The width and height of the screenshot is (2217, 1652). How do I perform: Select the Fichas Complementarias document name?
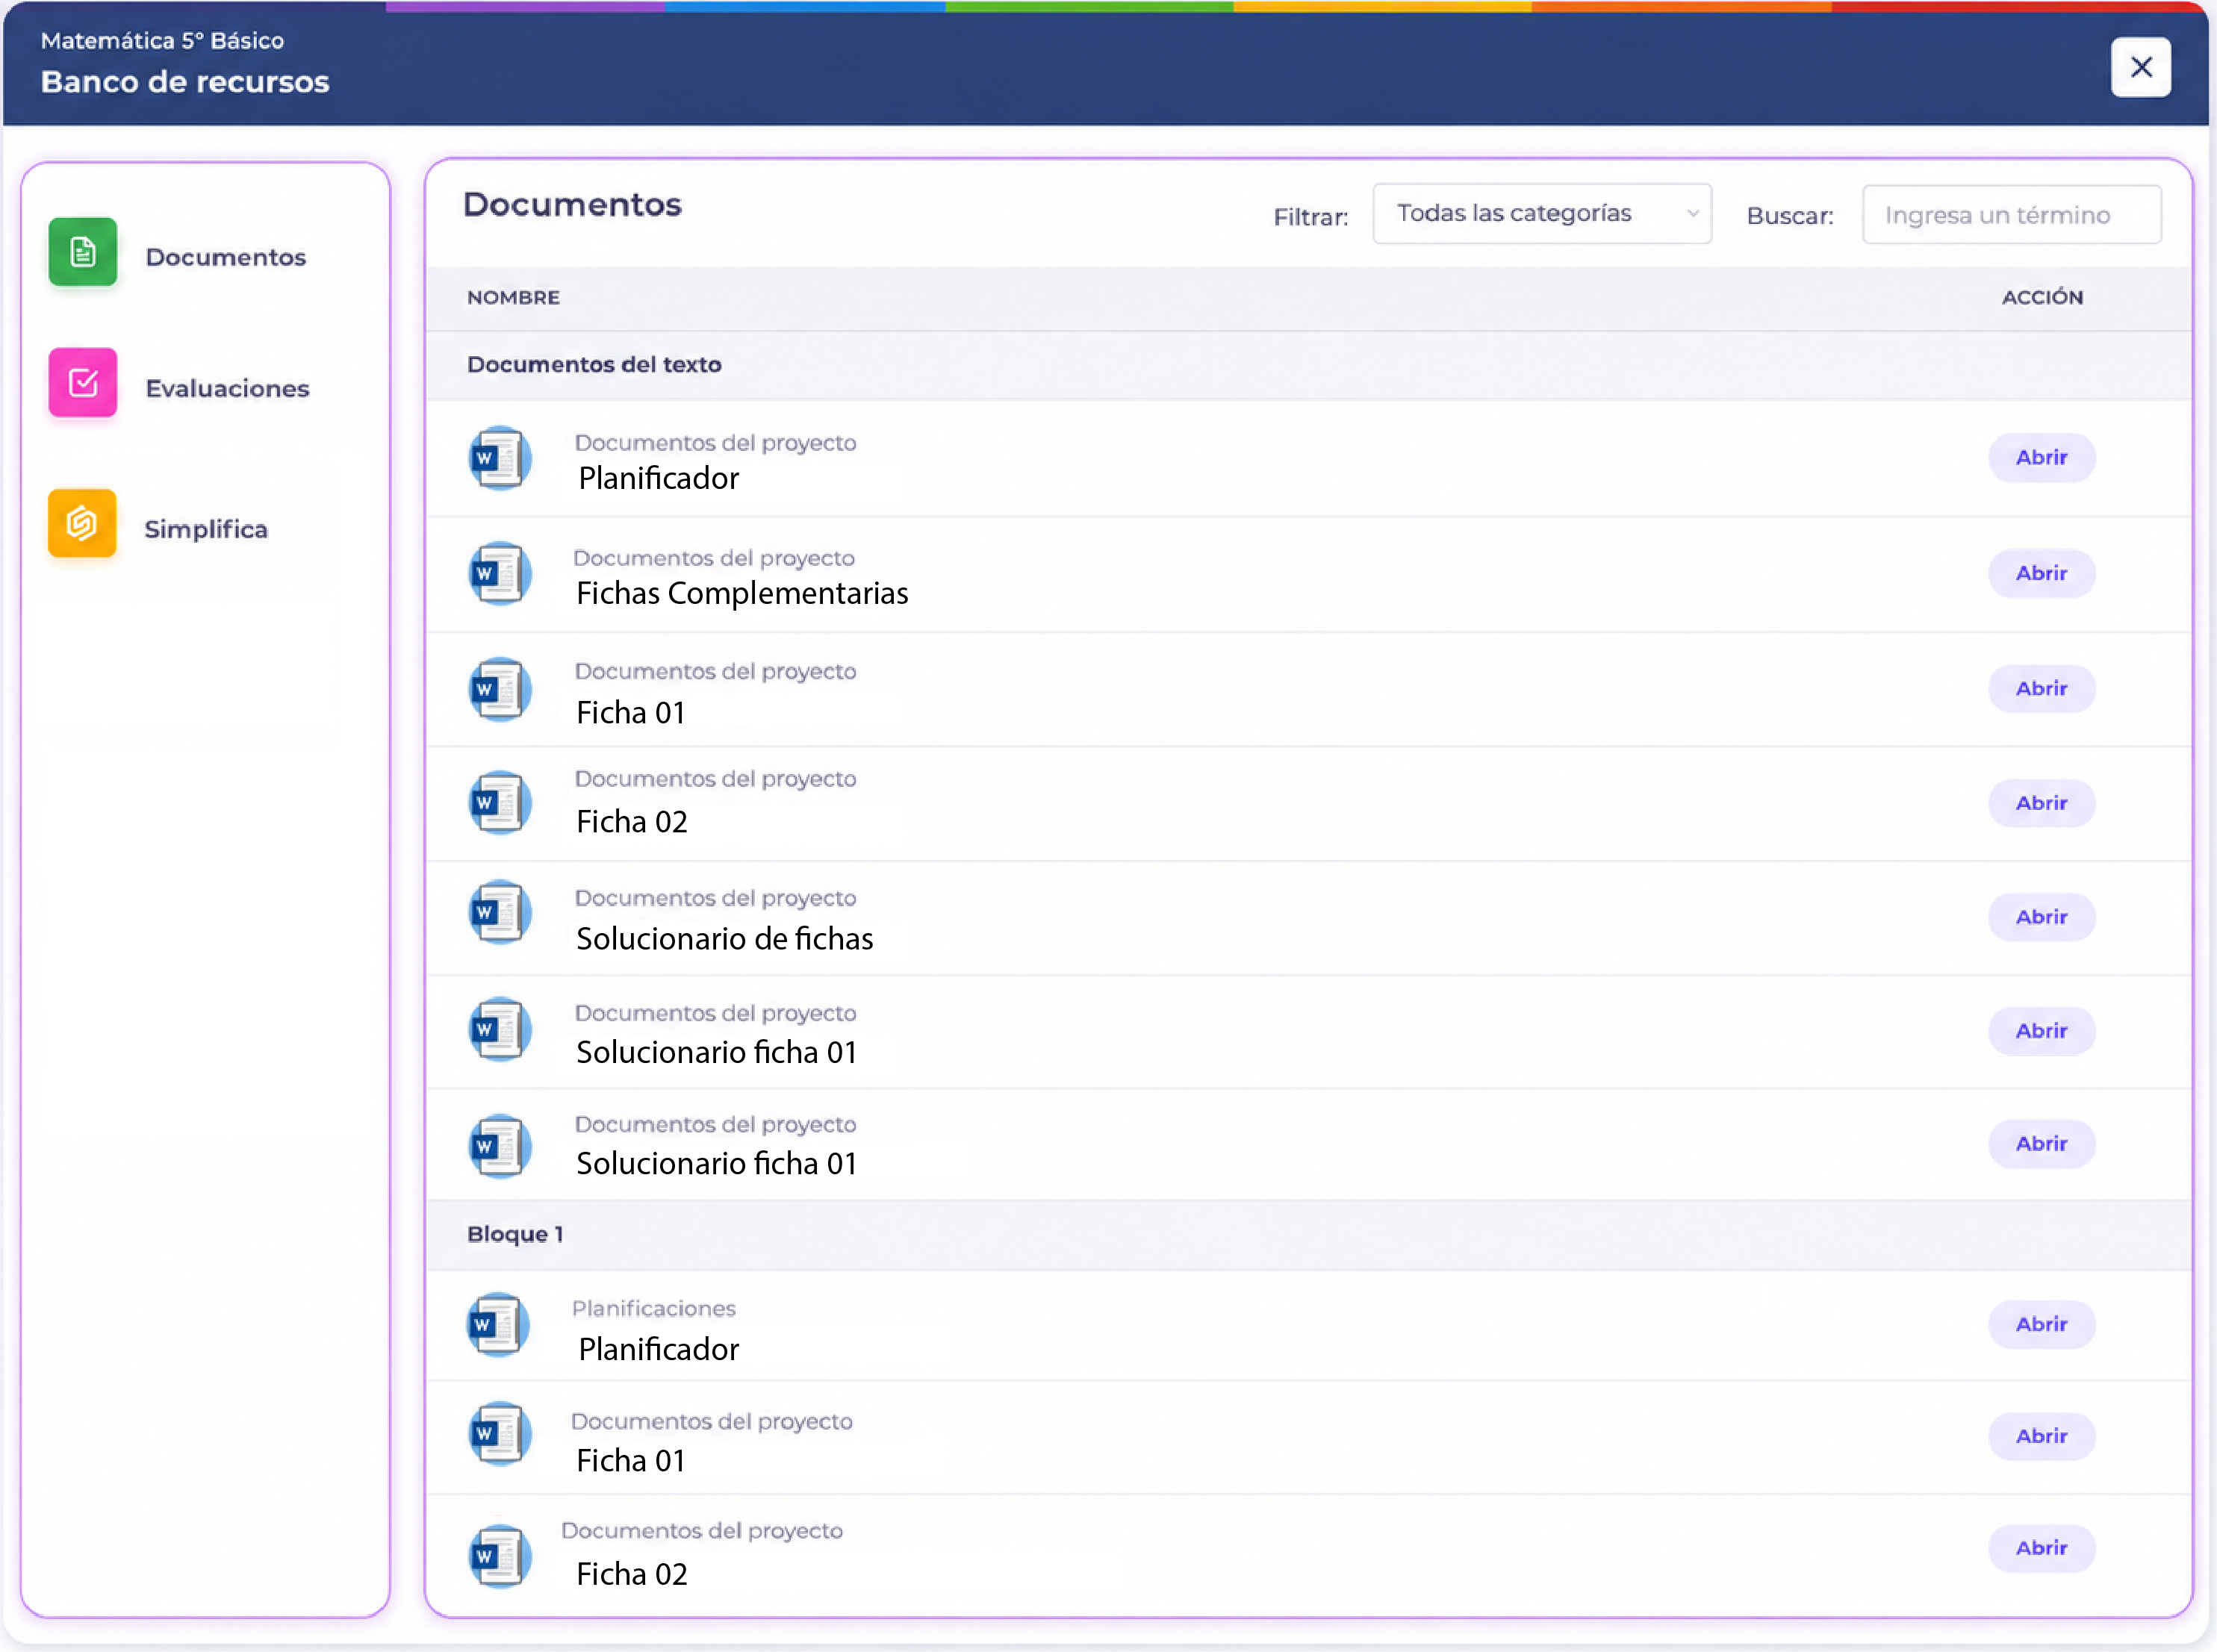tap(742, 594)
